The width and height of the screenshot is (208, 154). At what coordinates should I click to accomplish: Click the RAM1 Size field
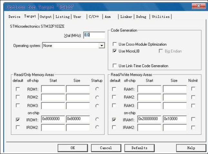(175, 89)
